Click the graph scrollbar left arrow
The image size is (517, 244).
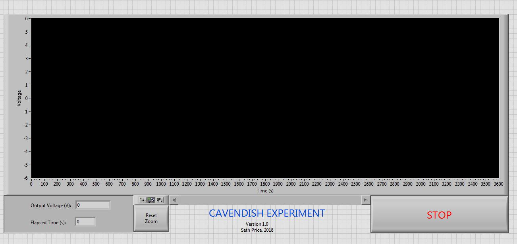click(x=174, y=200)
